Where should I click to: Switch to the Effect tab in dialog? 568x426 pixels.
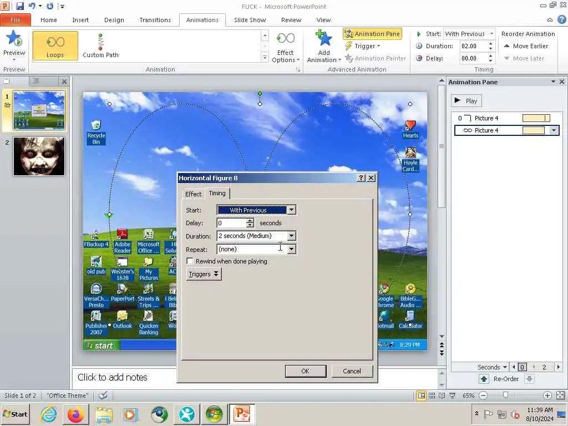click(x=193, y=194)
